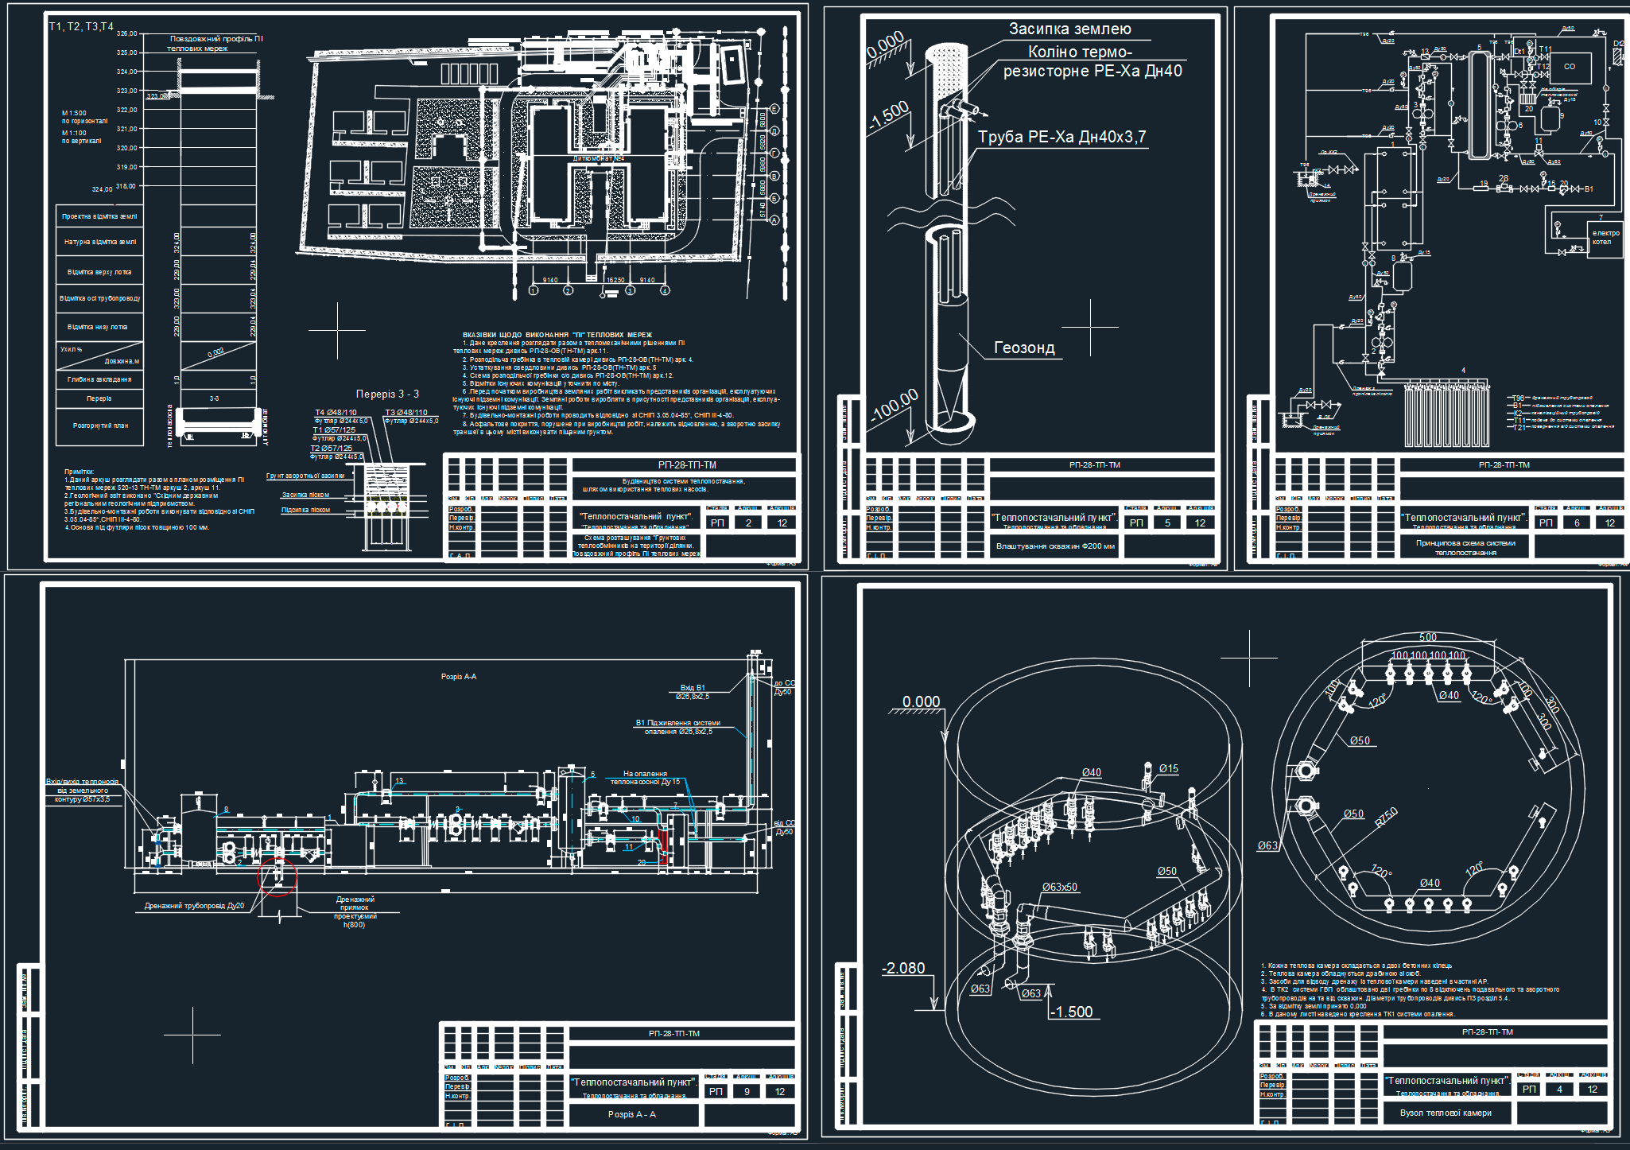
Task: Select 'Грунт зворотньої засипки' label
Action: coord(305,476)
